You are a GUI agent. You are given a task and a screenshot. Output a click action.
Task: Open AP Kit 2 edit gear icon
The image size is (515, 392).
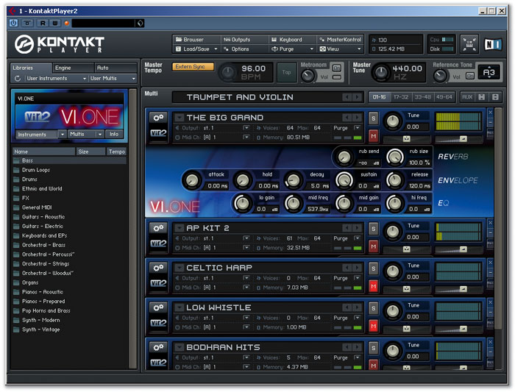[x=158, y=228]
